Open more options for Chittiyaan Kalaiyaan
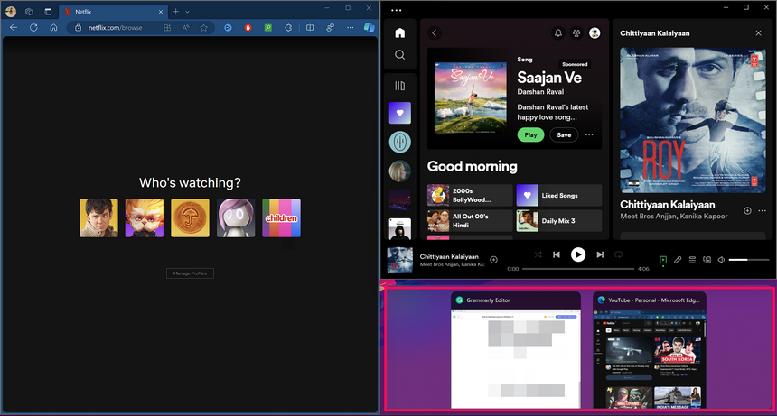The image size is (777, 416). click(x=761, y=210)
